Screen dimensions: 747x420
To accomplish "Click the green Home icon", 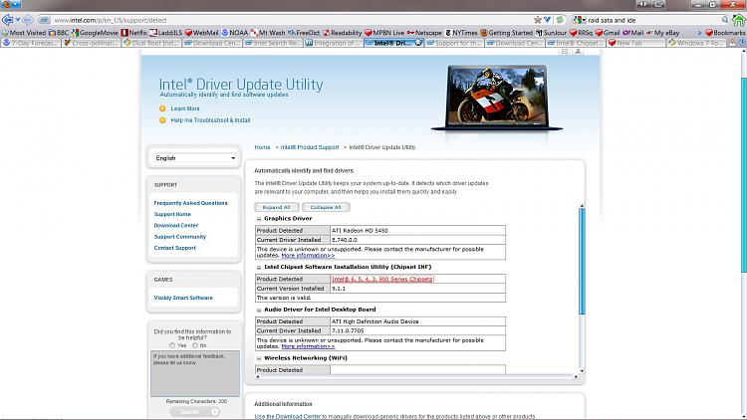I will (739, 20).
